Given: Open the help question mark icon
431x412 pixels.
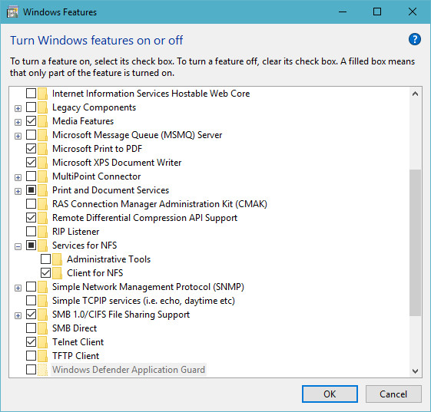Looking at the screenshot, I should click(415, 39).
